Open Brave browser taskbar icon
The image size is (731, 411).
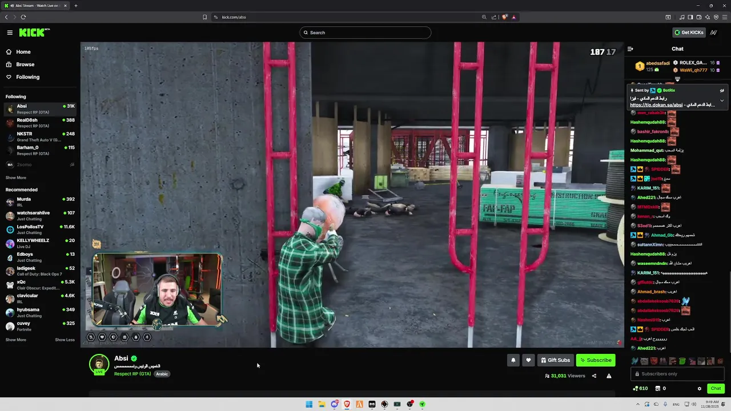[347, 404]
